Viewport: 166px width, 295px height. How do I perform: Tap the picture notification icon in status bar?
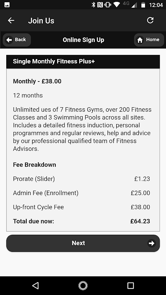pyautogui.click(x=7, y=5)
